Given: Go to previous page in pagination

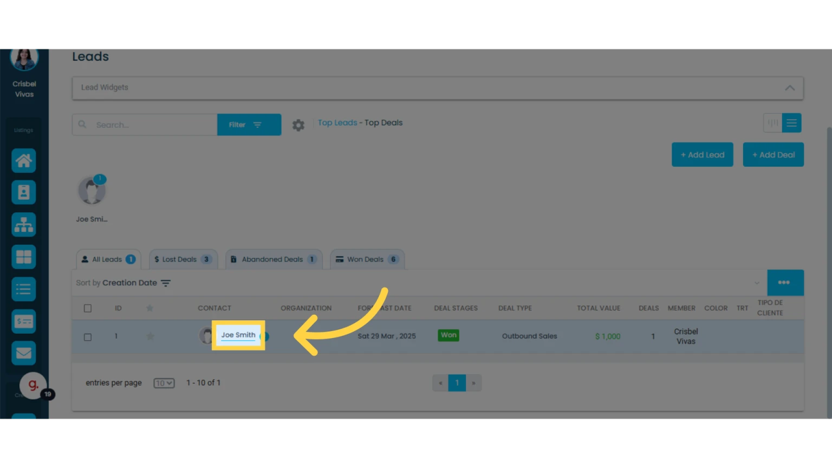Looking at the screenshot, I should click(x=441, y=383).
